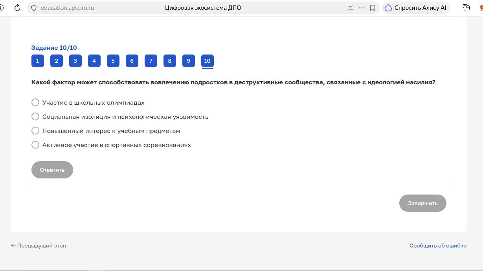Screen dimensions: 483x271
Task: Choose 'Повышенный интерес к учебным предметам' option
Action: pos(35,131)
